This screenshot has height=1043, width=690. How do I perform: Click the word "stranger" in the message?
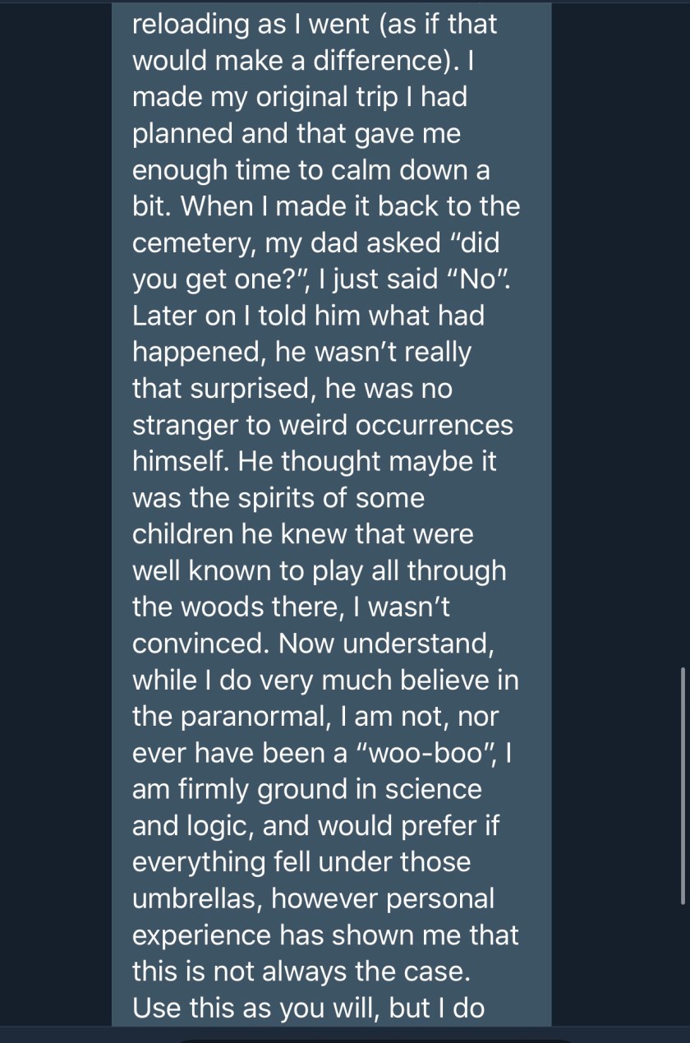(191, 426)
